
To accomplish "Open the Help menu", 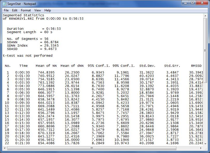I will pos(48,10).
